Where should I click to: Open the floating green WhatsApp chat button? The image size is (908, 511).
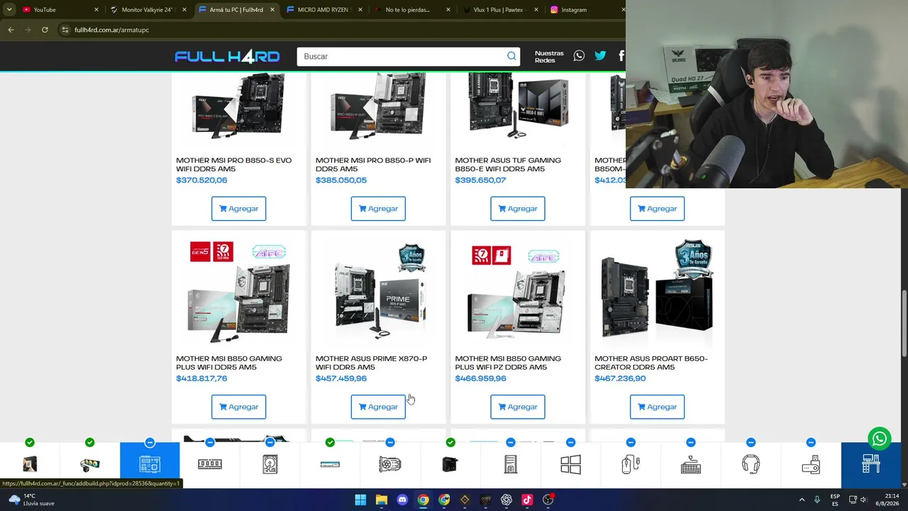[879, 439]
